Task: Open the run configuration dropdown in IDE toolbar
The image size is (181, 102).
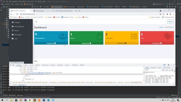Action: 158,4
